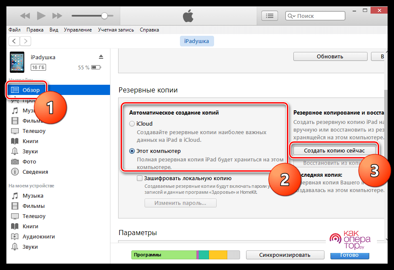Select the iCloud backup radio button
394x270 pixels.
tap(132, 124)
